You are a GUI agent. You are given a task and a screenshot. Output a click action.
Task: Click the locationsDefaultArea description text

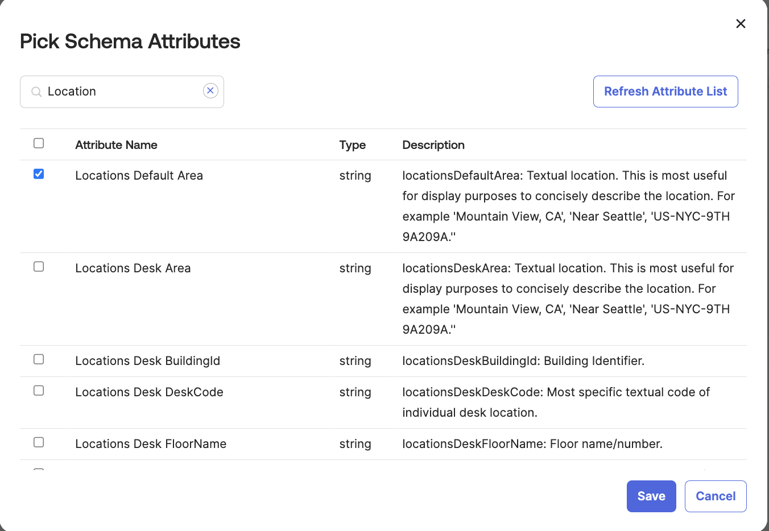568,206
